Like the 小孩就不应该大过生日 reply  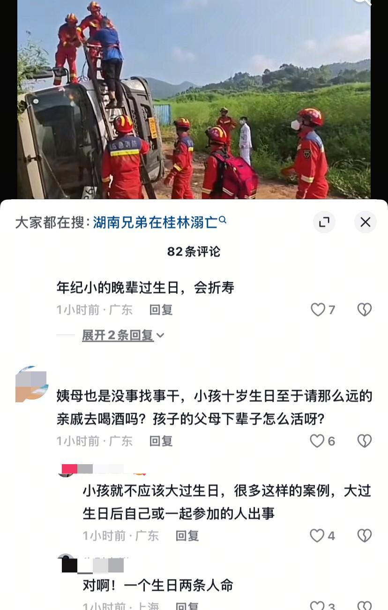tap(322, 535)
